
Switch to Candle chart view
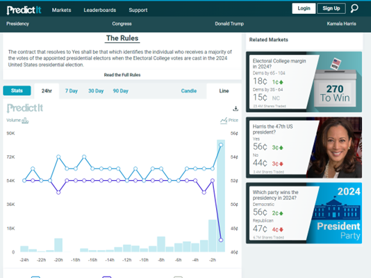pyautogui.click(x=189, y=91)
